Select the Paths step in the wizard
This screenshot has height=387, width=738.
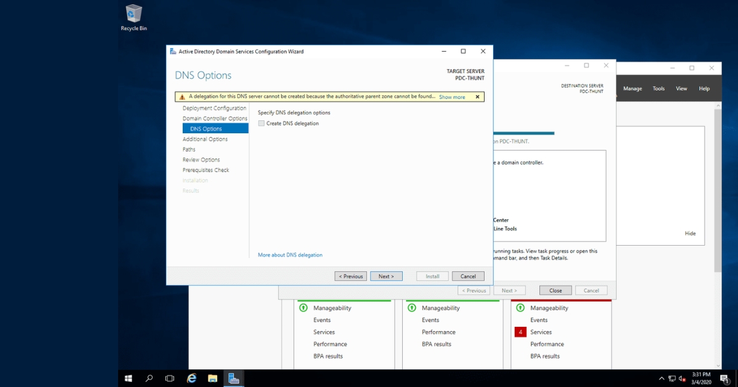189,149
